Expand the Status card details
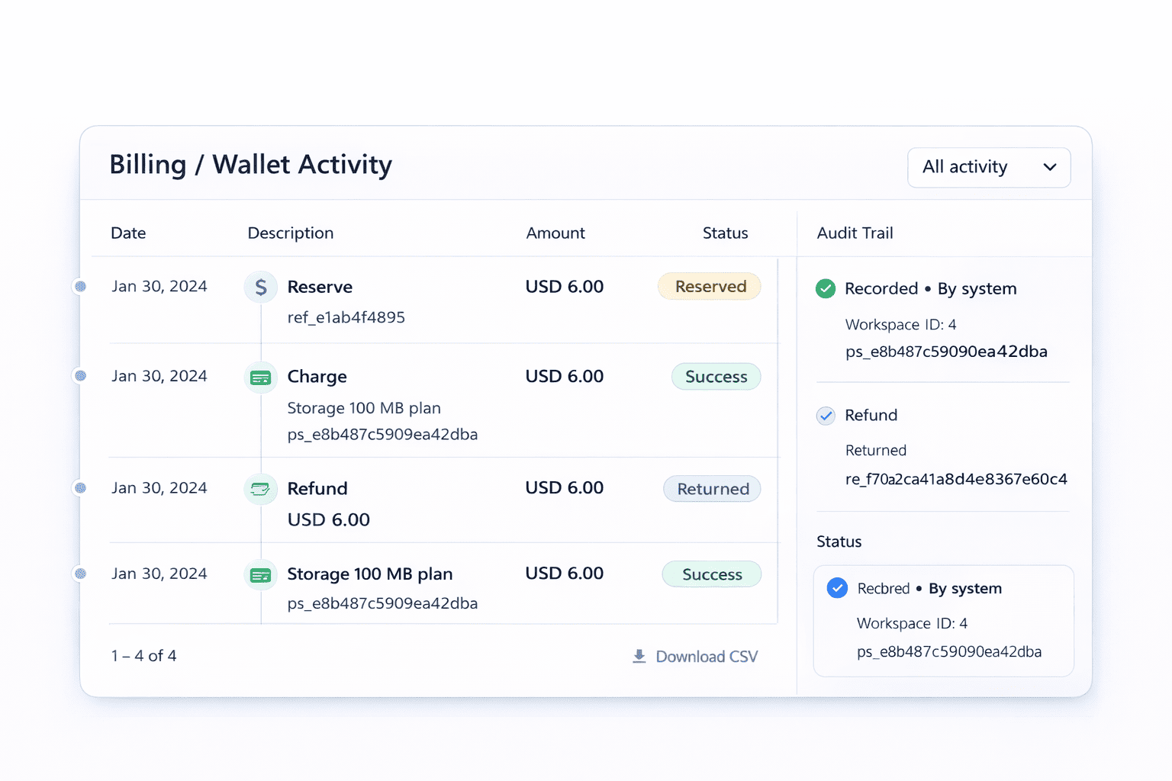Viewport: 1172px width, 781px height. (943, 621)
